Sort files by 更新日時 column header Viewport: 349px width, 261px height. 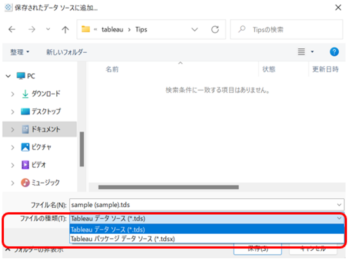[325, 69]
